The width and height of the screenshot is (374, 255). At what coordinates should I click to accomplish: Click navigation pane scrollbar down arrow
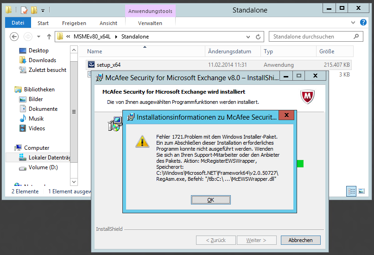click(74, 182)
